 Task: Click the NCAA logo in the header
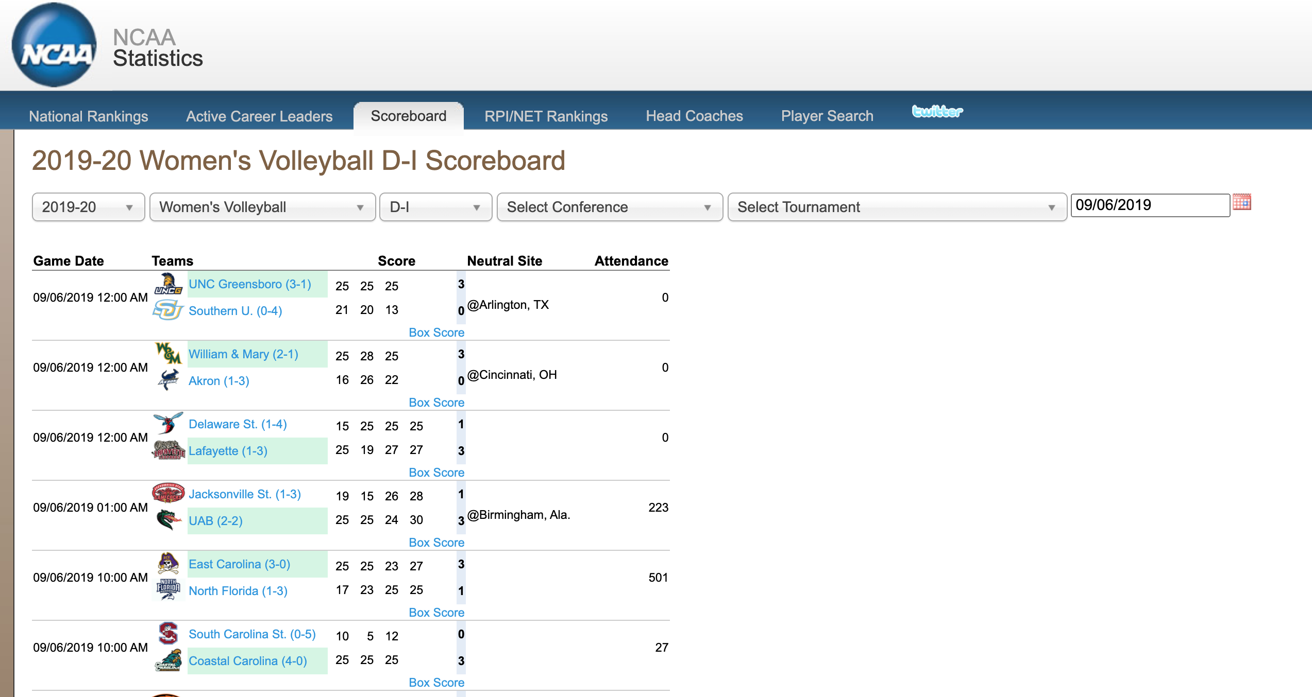54,45
